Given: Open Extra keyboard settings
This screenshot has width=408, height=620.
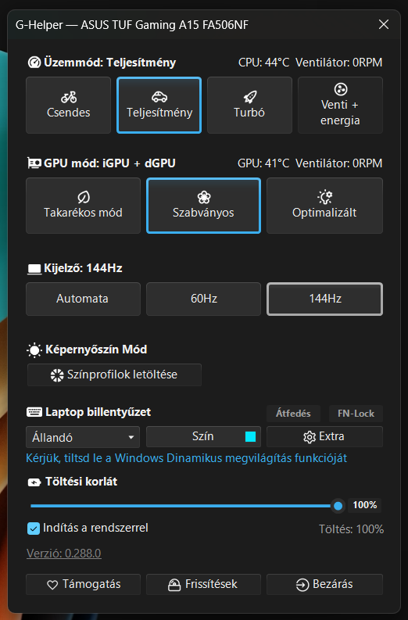Looking at the screenshot, I should coord(324,436).
